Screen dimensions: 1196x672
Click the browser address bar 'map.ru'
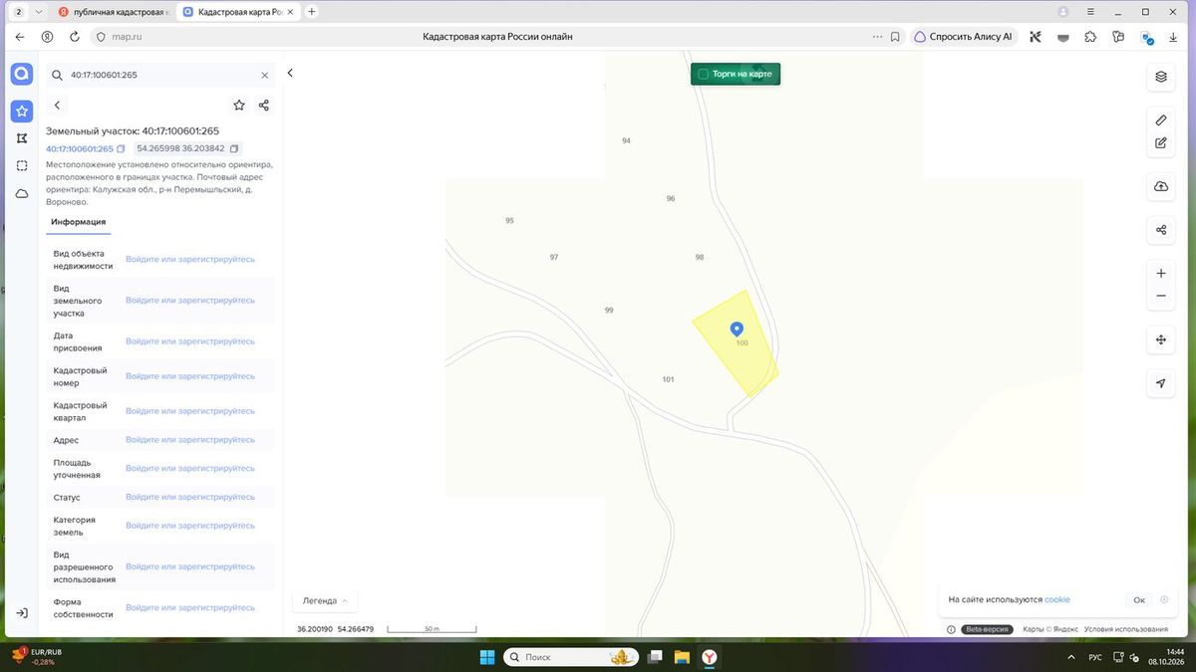point(127,37)
